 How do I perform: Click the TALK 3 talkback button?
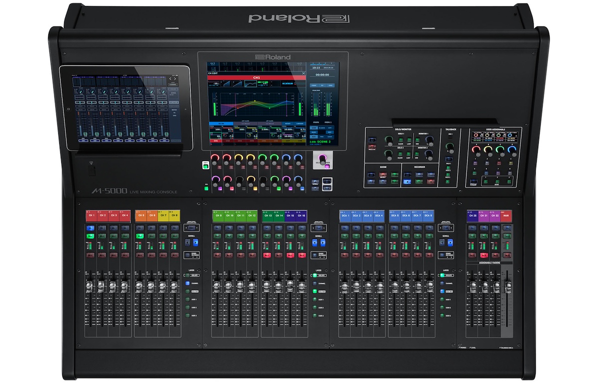[448, 182]
